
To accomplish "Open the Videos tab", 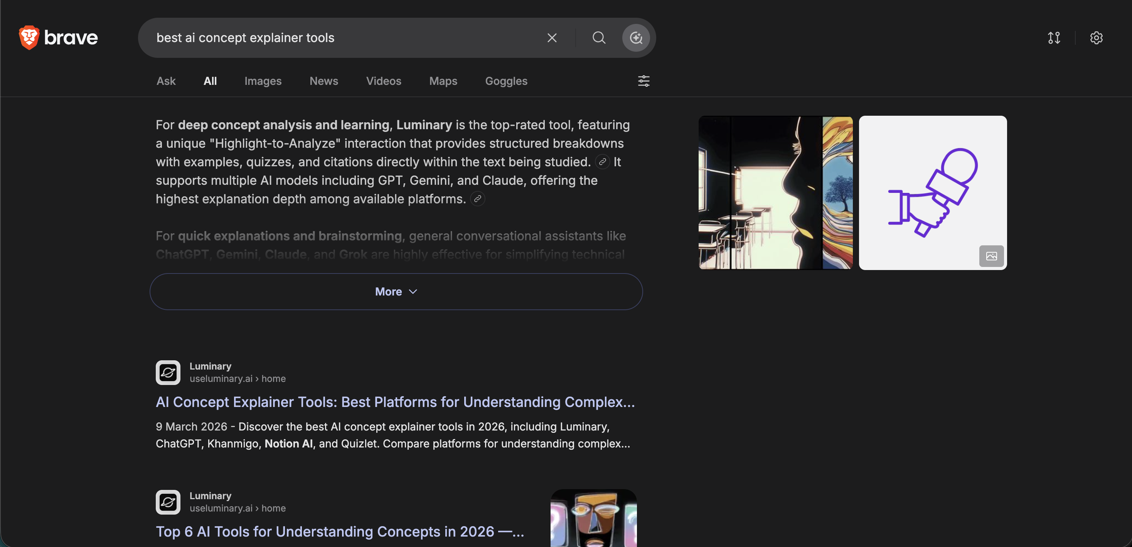I will [x=384, y=81].
